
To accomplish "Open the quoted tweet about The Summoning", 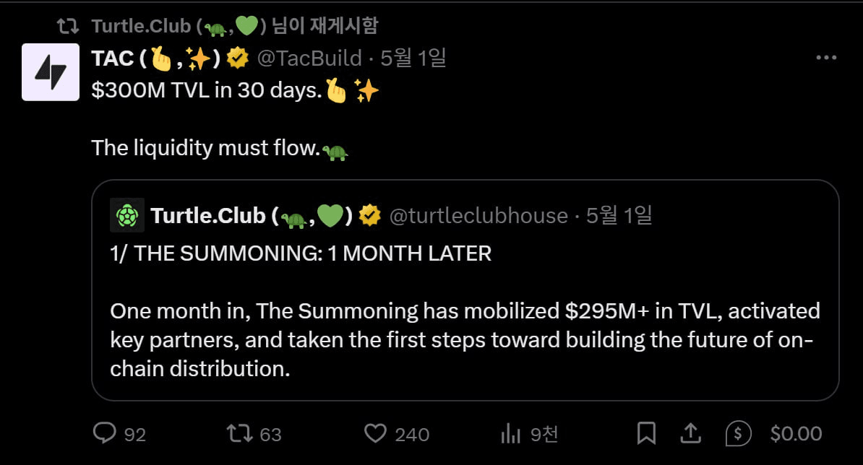I will click(x=465, y=290).
